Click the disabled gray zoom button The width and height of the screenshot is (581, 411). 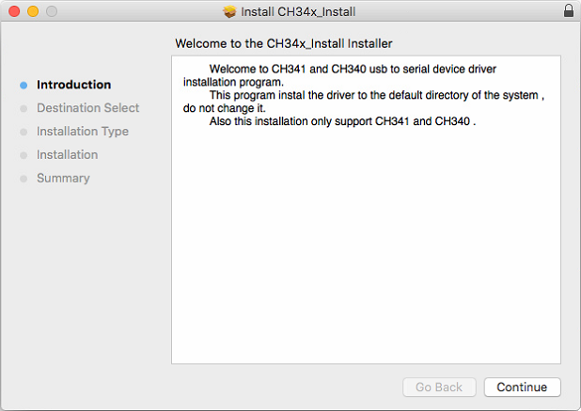[52, 11]
